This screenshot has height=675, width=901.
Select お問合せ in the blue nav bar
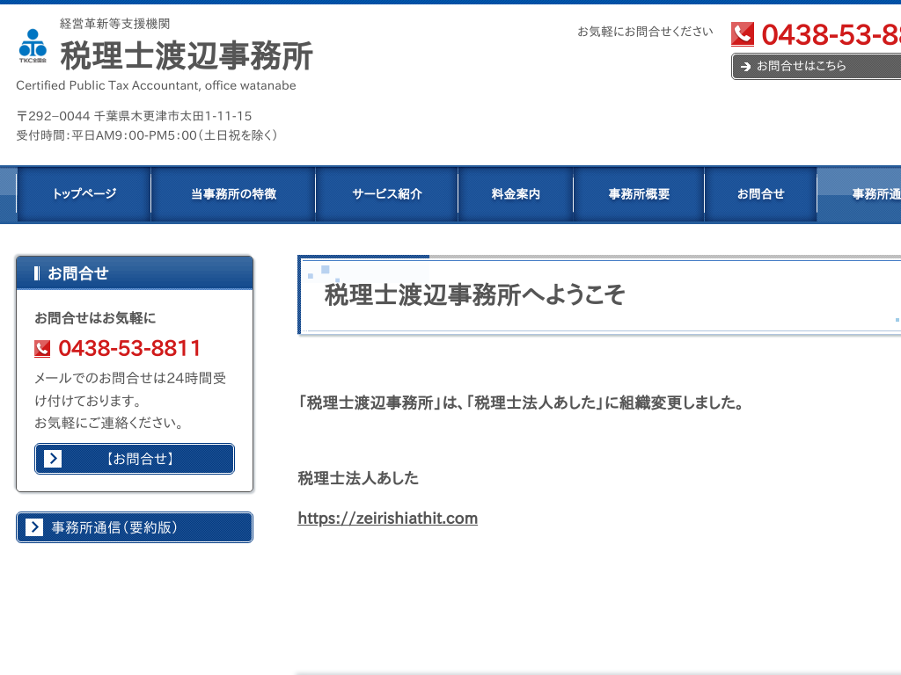(760, 194)
